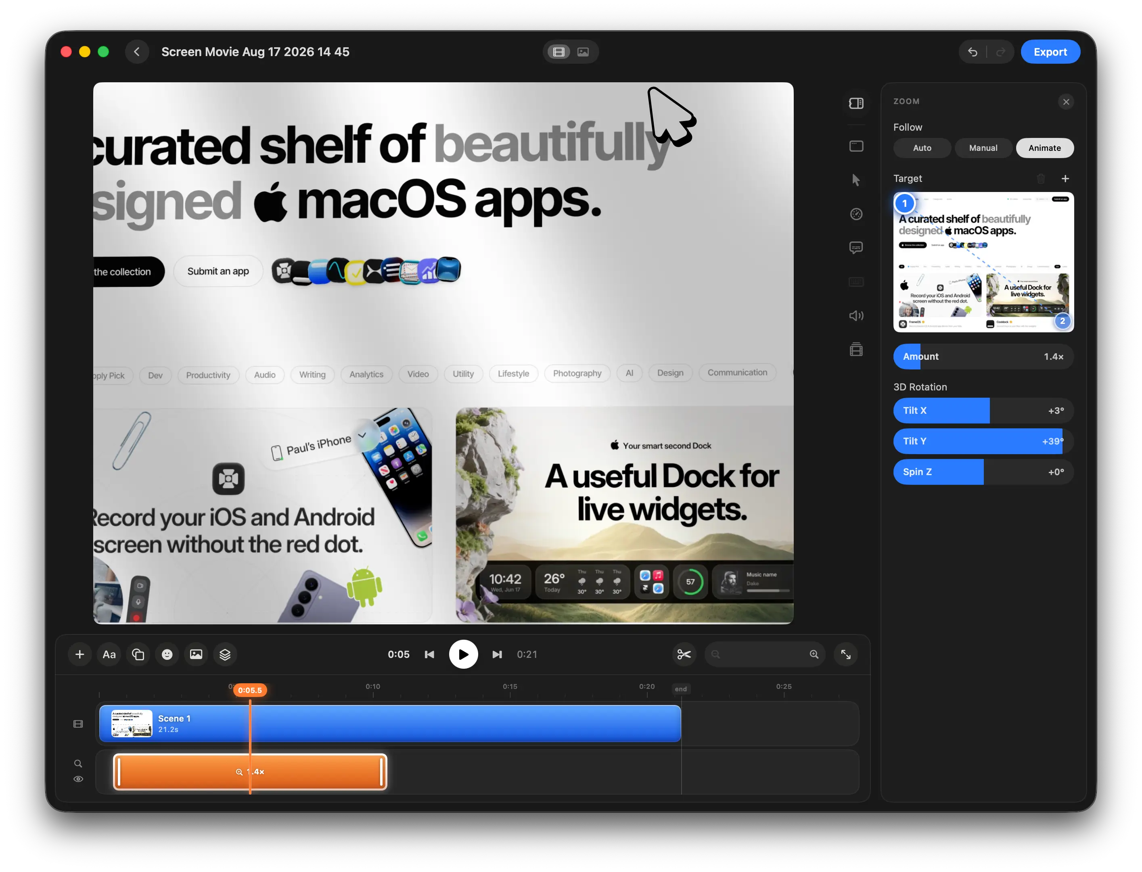Open the window frame settings icon

tap(856, 146)
